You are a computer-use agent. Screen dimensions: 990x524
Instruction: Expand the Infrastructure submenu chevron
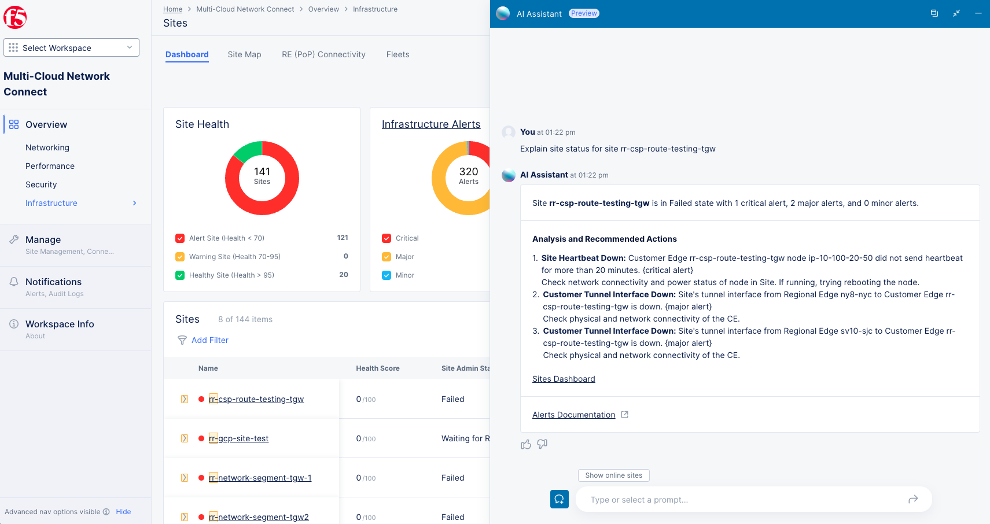[134, 203]
